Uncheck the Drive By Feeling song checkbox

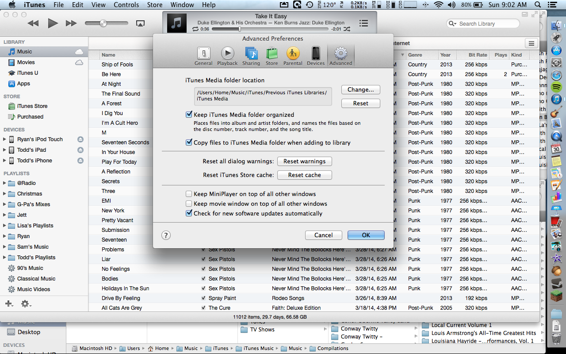[x=203, y=298]
